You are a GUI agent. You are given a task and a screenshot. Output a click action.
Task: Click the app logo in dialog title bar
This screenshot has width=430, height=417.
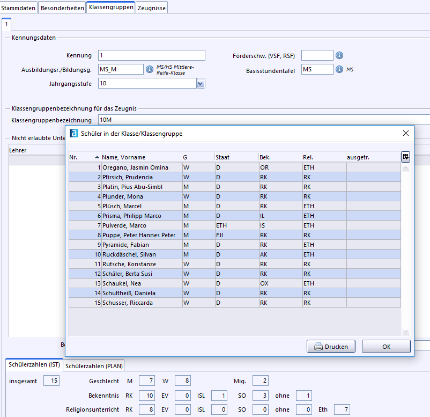[x=74, y=134]
